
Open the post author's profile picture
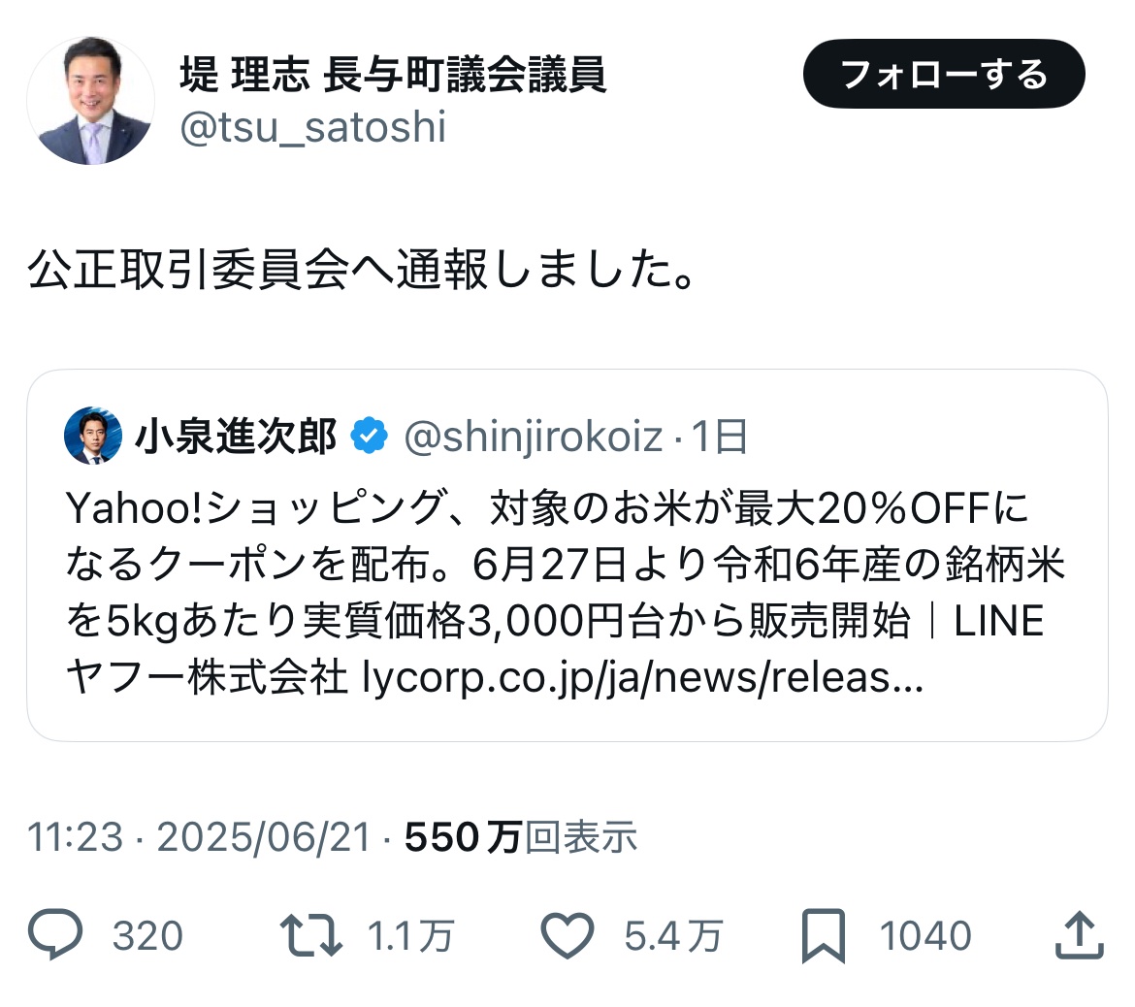pos(90,102)
